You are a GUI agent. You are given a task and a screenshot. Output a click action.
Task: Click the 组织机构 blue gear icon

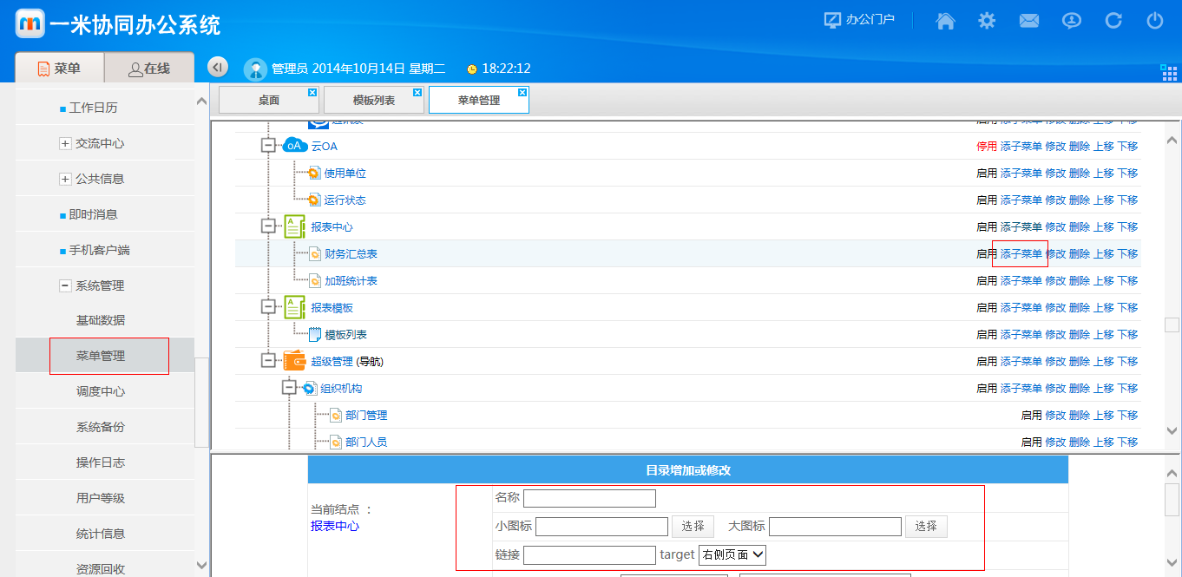coord(309,388)
